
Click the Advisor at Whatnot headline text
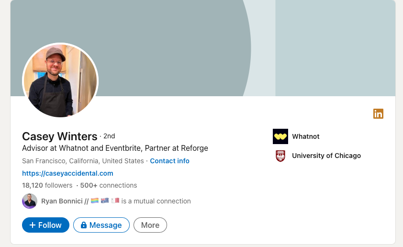115,148
